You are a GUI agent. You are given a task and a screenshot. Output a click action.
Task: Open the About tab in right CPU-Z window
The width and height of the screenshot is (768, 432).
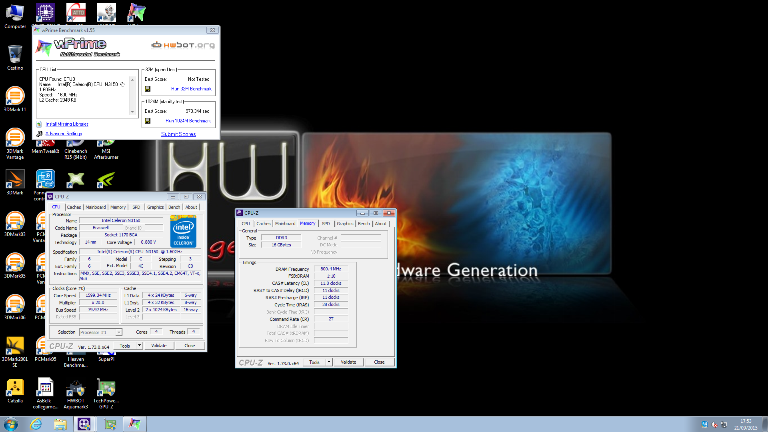[x=381, y=224]
